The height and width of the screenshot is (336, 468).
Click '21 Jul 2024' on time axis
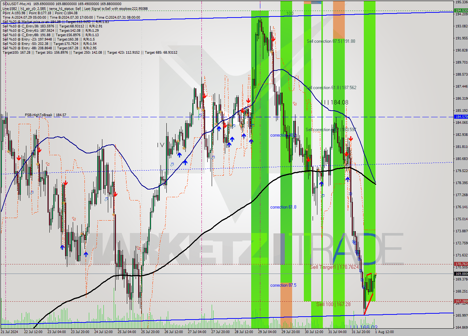[9, 332]
